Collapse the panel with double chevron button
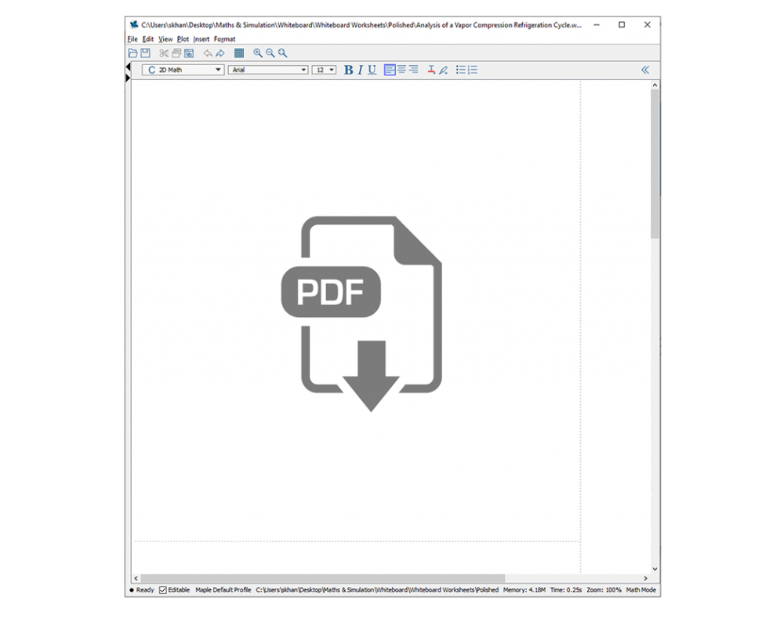784x623 pixels. click(645, 70)
